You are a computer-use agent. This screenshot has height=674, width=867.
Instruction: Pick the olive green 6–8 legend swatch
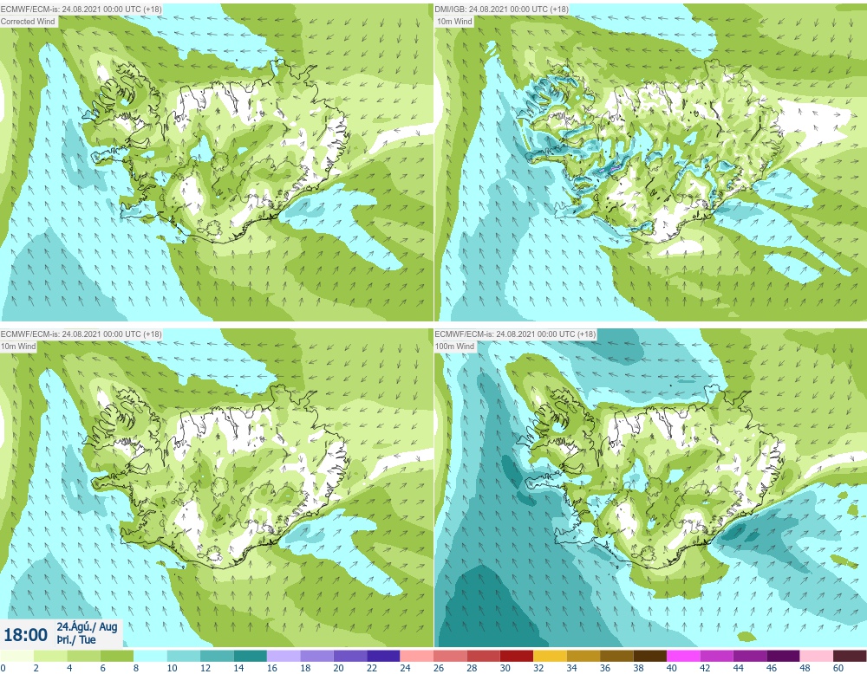(x=117, y=656)
